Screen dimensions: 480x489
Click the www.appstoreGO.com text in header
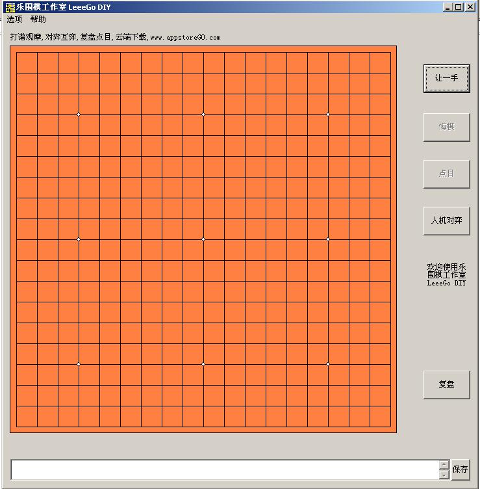(x=185, y=38)
